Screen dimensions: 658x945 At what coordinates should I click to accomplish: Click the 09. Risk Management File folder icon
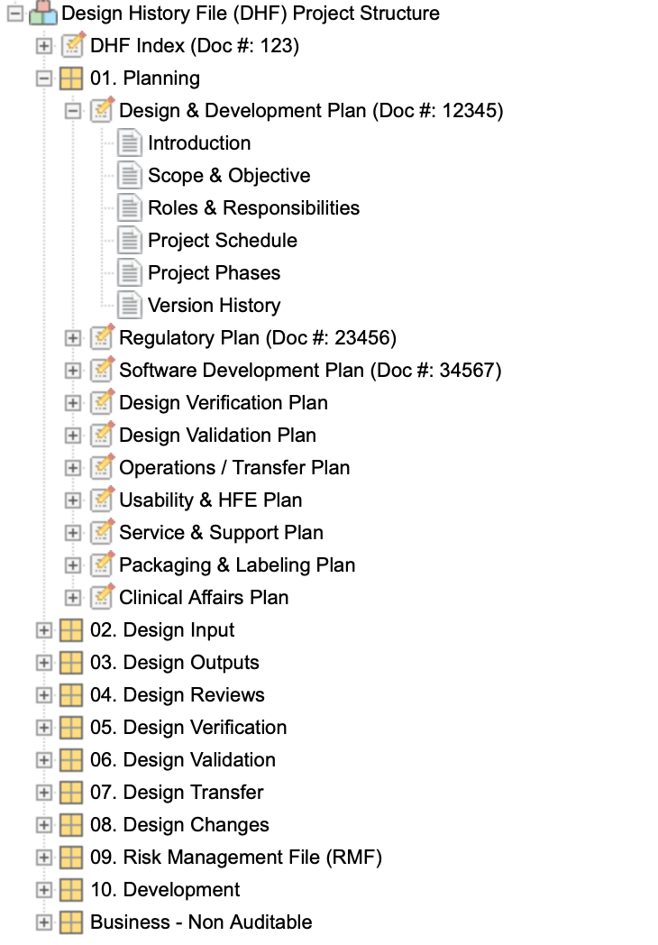[x=71, y=857]
